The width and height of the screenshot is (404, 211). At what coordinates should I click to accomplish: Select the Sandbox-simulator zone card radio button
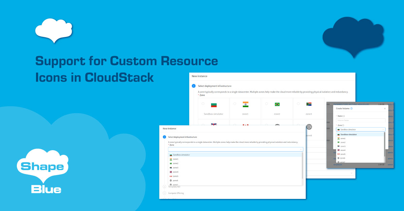point(203,104)
